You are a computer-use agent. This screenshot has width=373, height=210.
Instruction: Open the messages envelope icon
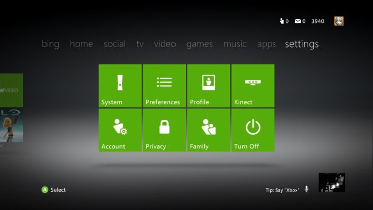pyautogui.click(x=298, y=21)
